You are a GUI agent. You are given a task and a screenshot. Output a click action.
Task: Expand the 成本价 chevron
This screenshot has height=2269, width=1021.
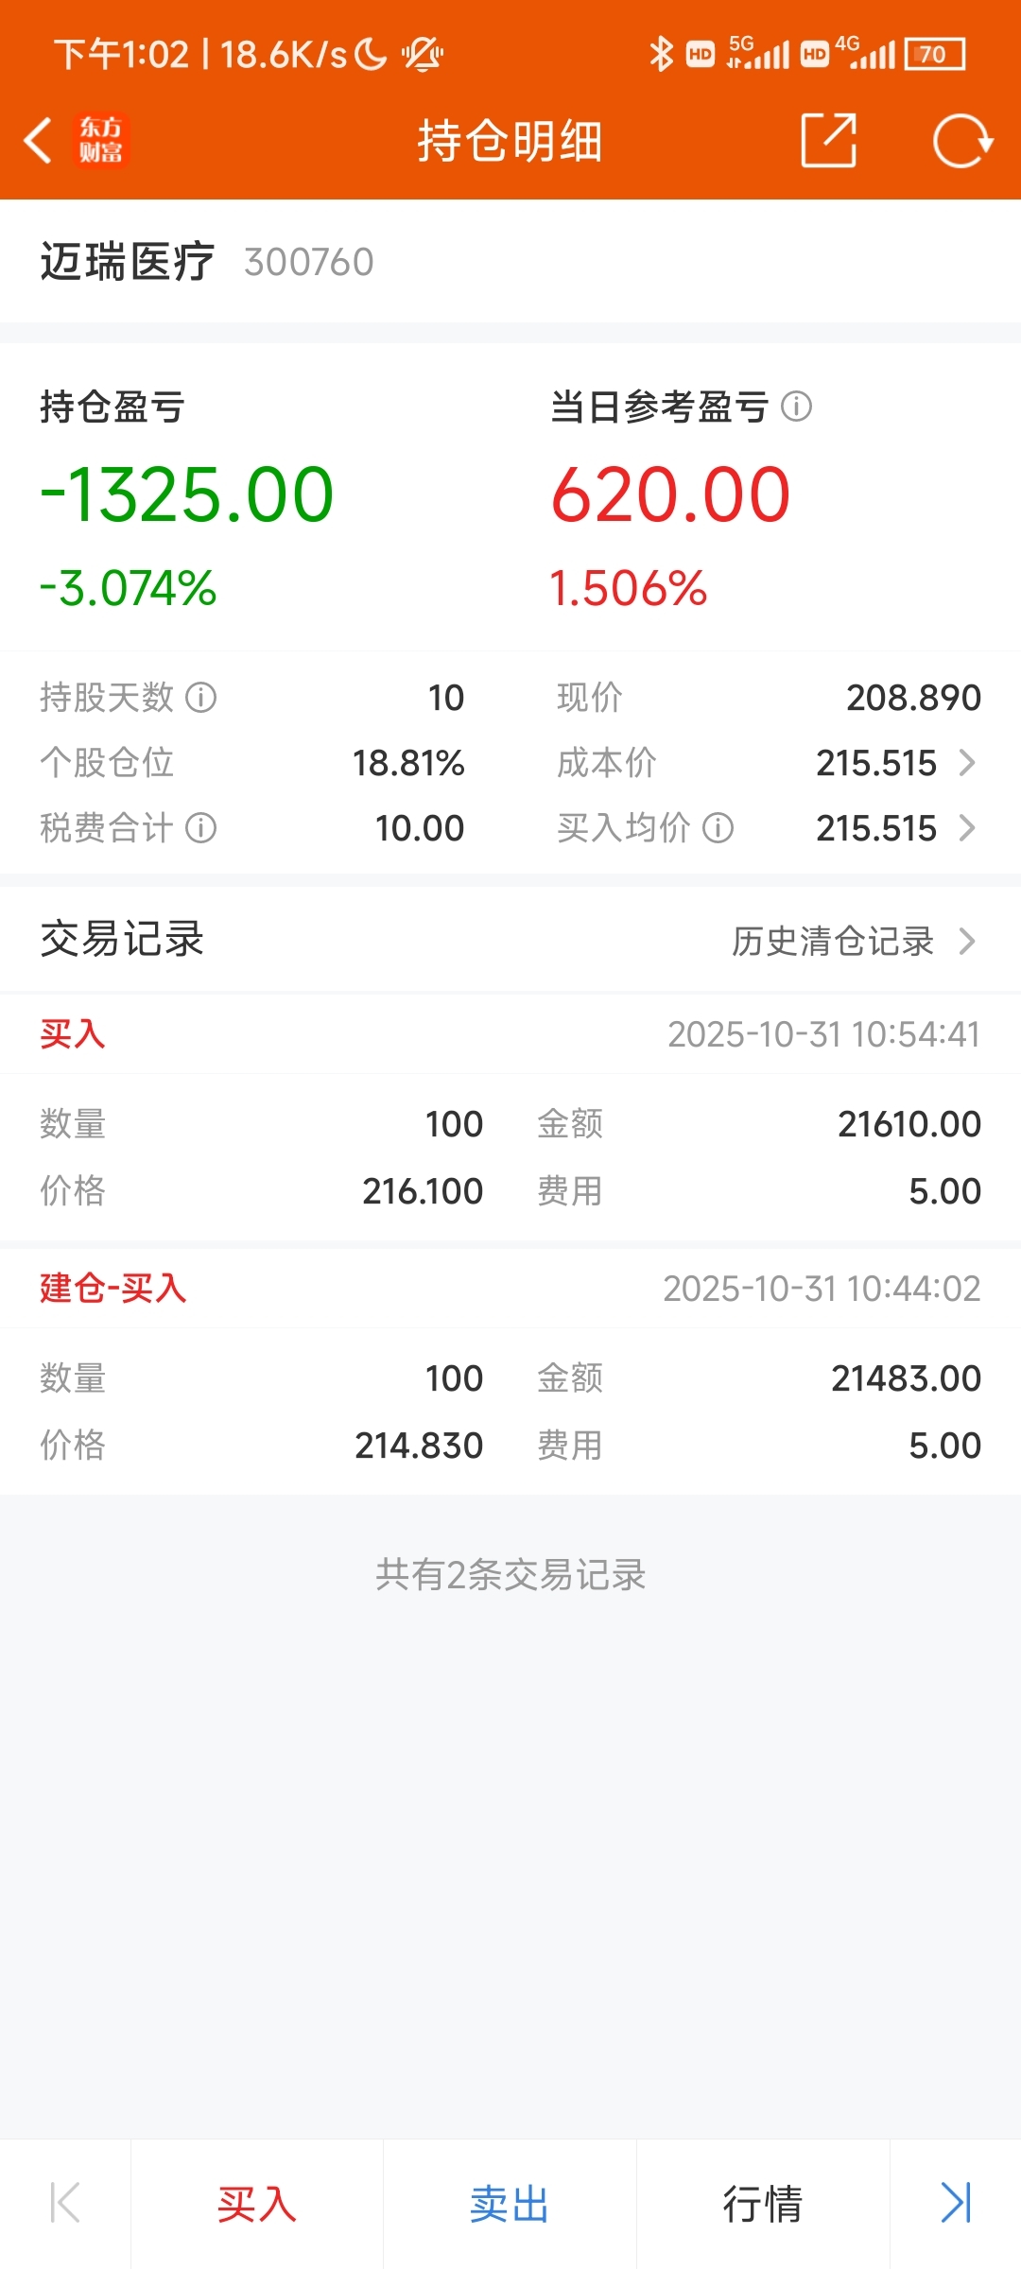tap(966, 763)
